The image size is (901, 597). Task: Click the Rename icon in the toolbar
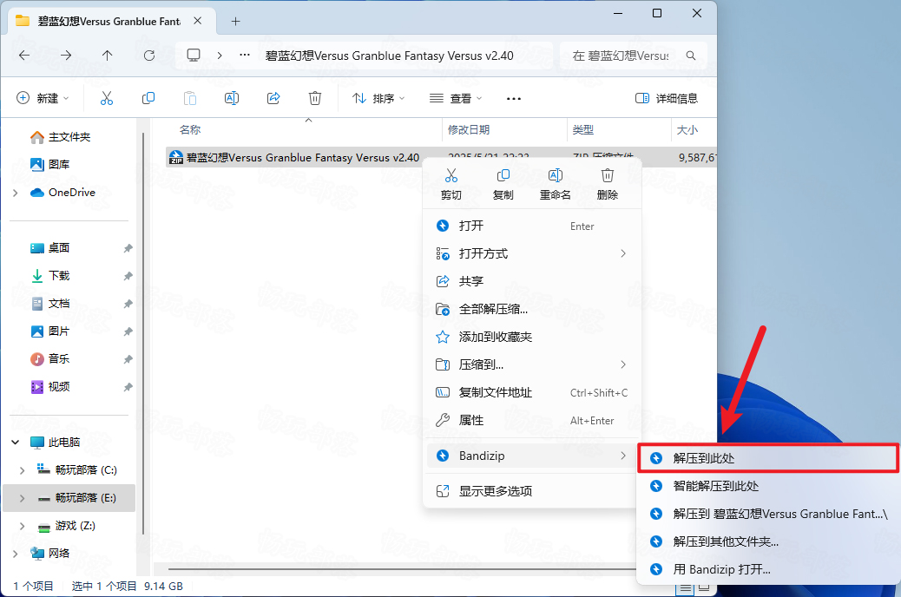coord(232,98)
